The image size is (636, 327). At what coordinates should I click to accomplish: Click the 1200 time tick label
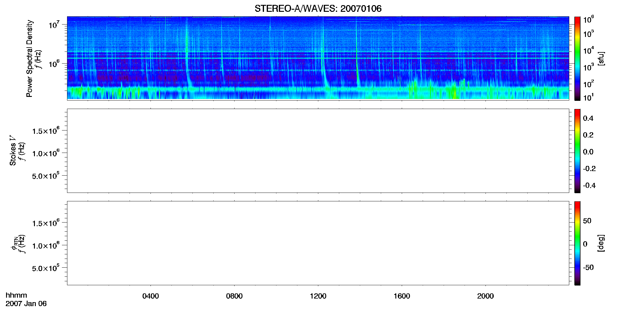tap(318, 296)
